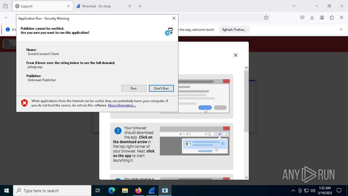Close the Support tab
Screen dimensions: 348x196
pos(69,6)
